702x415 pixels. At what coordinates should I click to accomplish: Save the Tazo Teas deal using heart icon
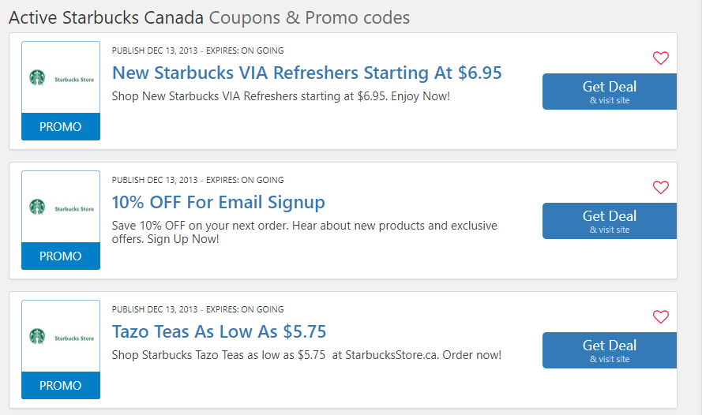pyautogui.click(x=660, y=316)
